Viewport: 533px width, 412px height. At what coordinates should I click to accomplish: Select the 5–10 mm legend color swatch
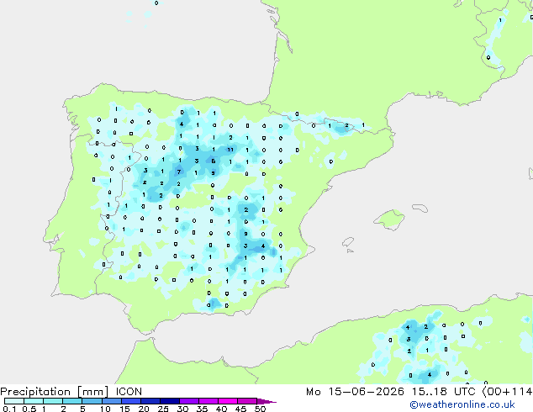(x=92, y=401)
